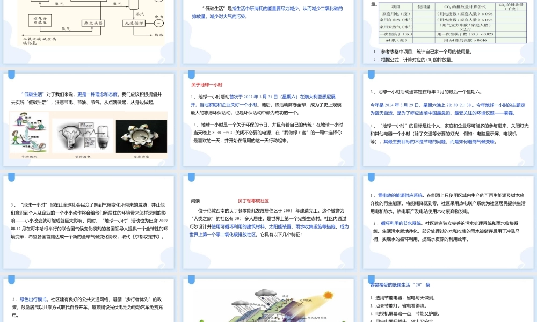This screenshot has width=537, height=322.
Task: Select the slide starting '5、地球一小时旨在'
Action: (89, 222)
